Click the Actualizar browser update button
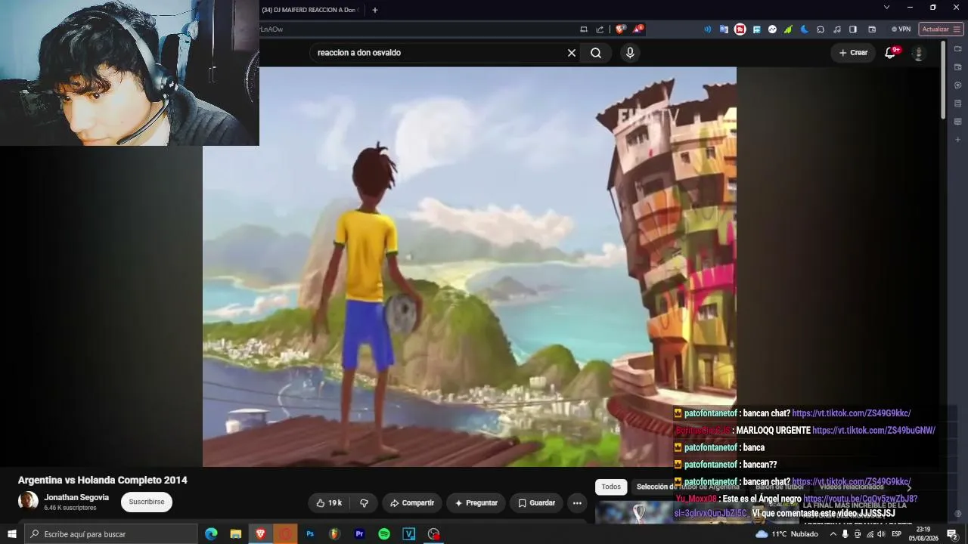Screen dimensions: 968x544 (941, 29)
